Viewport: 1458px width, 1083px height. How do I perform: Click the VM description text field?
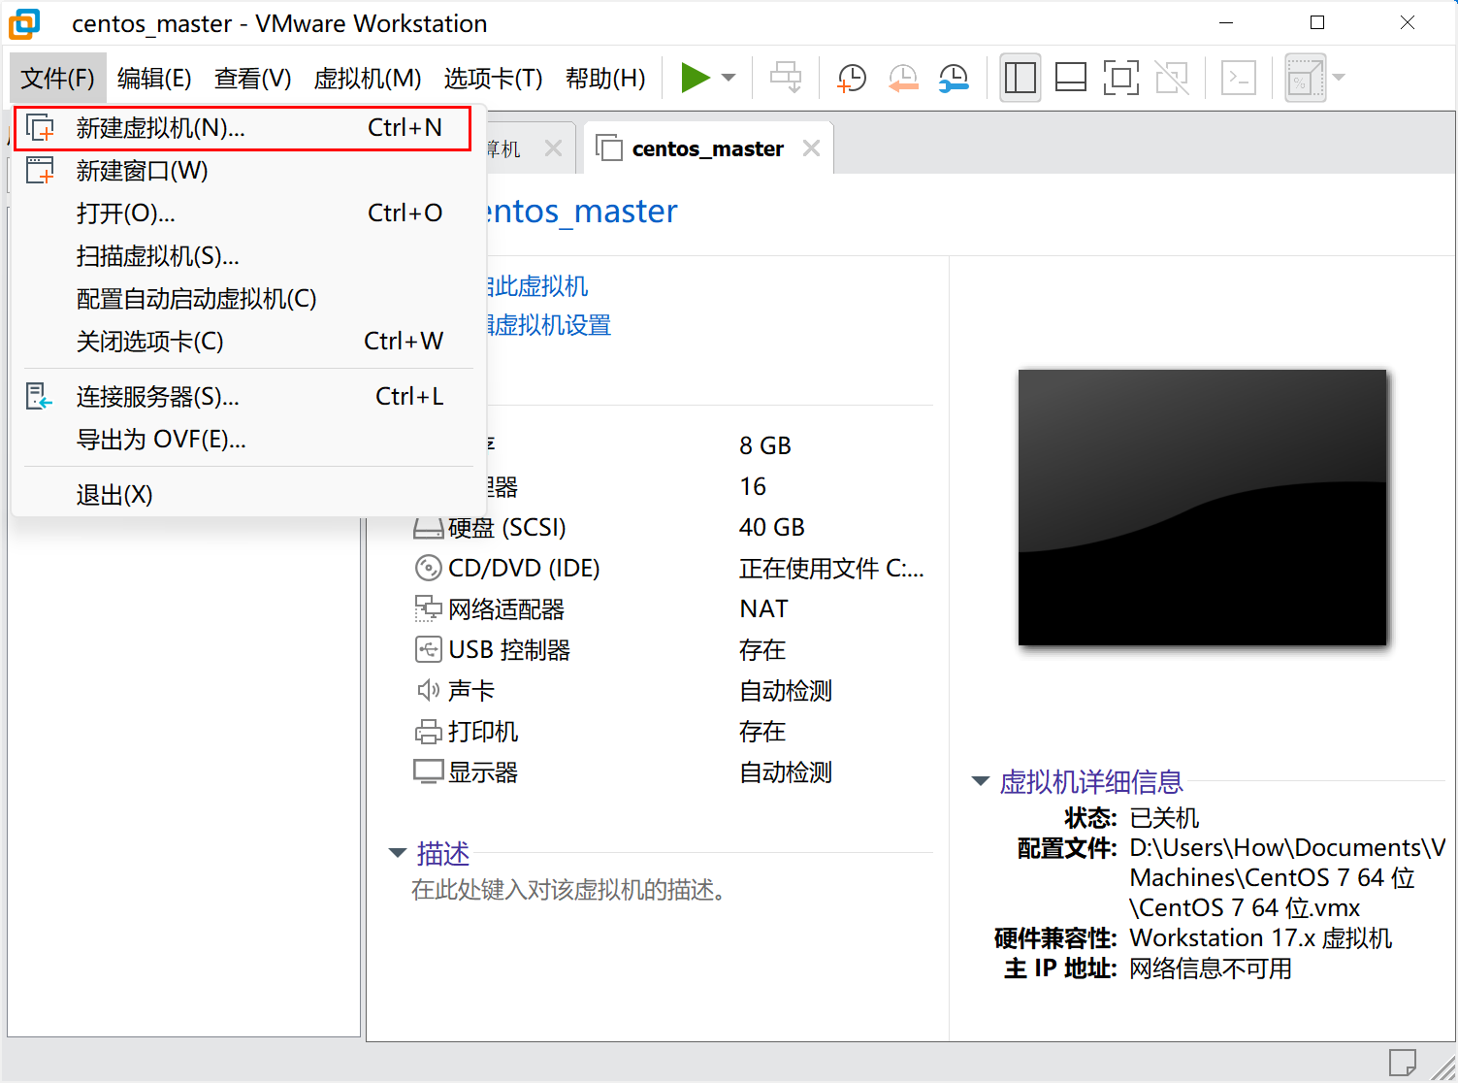point(569,890)
